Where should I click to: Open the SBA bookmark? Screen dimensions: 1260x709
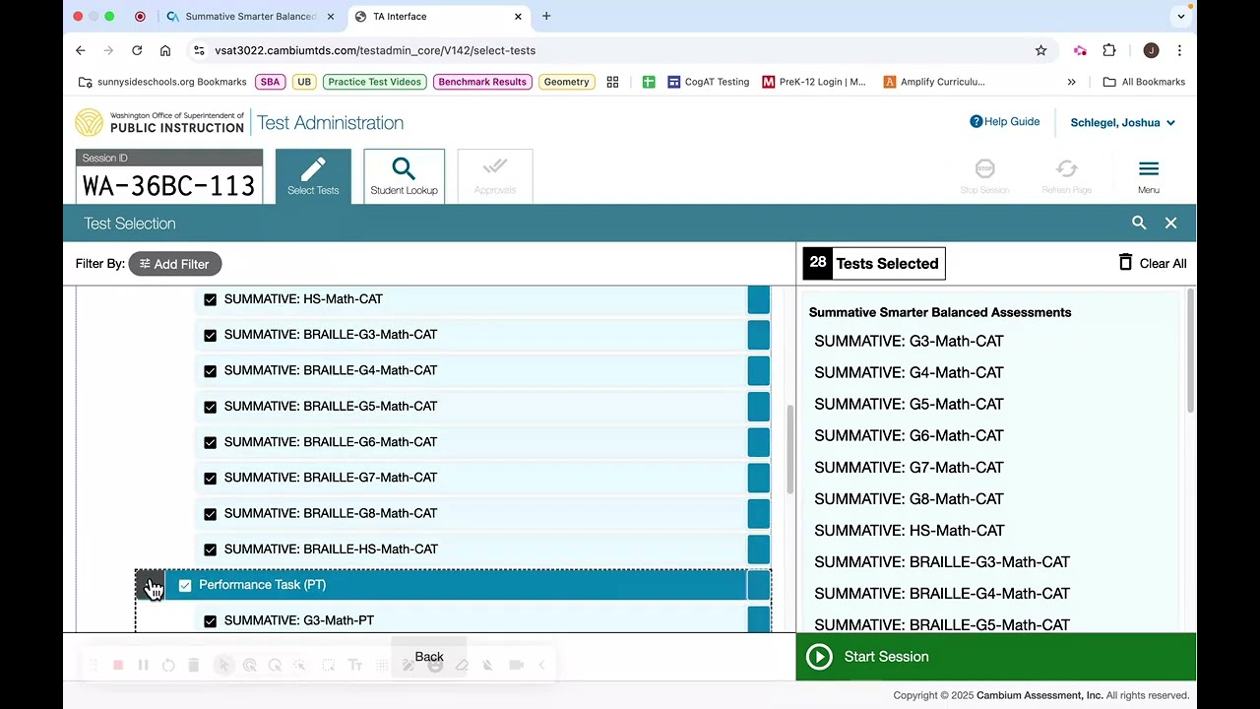(270, 82)
